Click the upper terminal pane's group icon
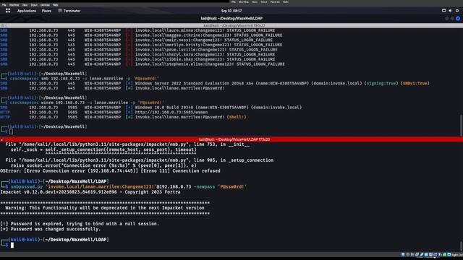Screen dimensions: 463x260 [2, 26]
